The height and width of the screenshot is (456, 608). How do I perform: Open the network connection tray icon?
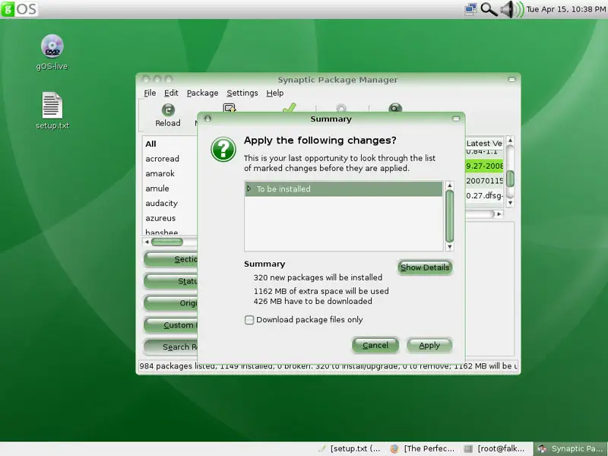tap(470, 9)
